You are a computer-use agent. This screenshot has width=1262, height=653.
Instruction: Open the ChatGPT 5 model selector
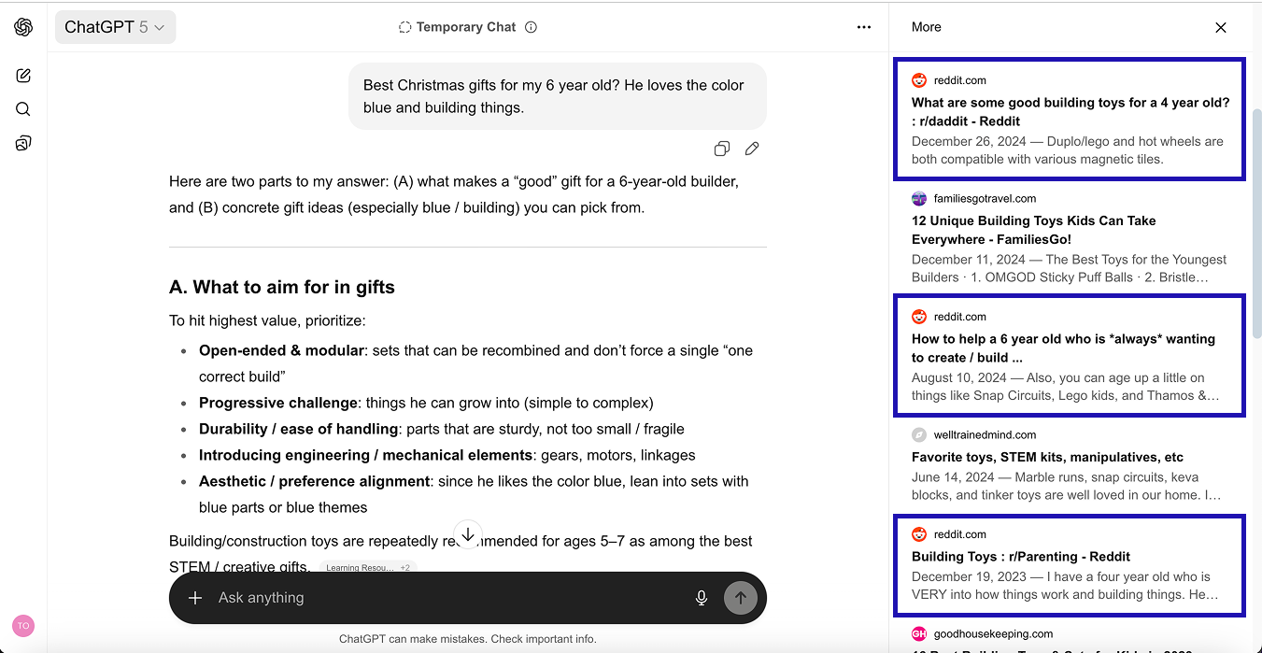[115, 27]
